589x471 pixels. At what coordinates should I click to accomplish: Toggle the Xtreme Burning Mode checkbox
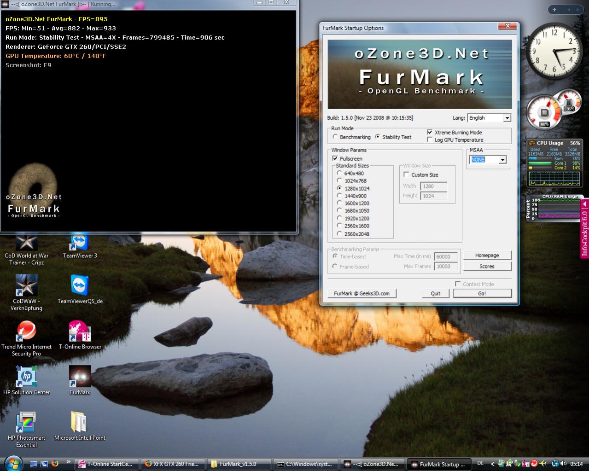[x=430, y=132]
